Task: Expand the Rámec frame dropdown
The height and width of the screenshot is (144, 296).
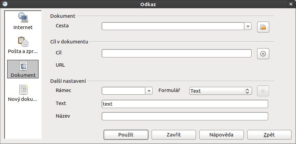Action: coord(149,91)
